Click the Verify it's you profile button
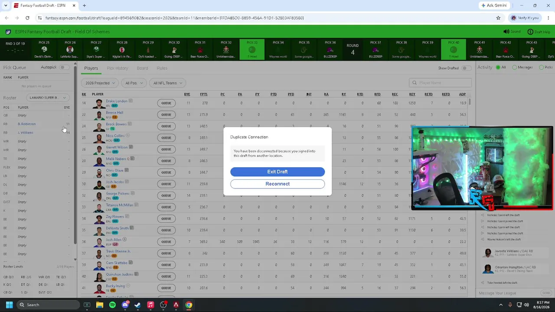 tap(526, 18)
